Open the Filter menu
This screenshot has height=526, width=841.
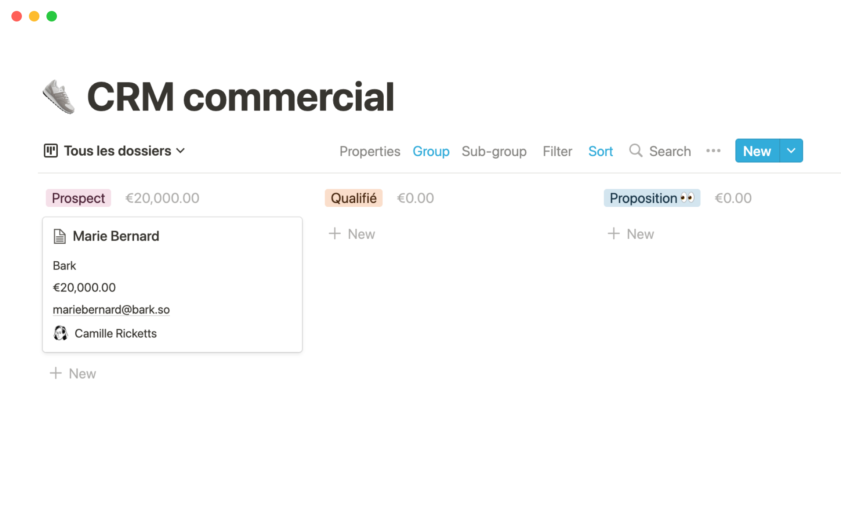click(x=557, y=151)
